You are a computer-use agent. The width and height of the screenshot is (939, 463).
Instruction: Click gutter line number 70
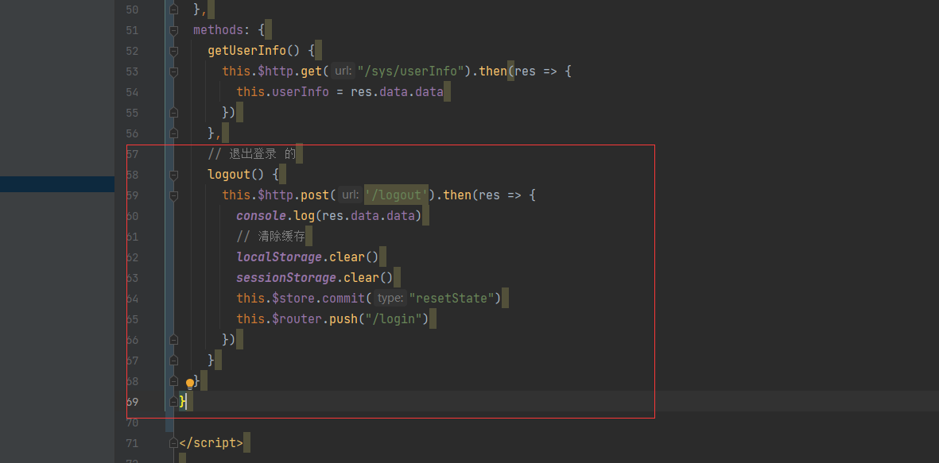[x=132, y=422]
